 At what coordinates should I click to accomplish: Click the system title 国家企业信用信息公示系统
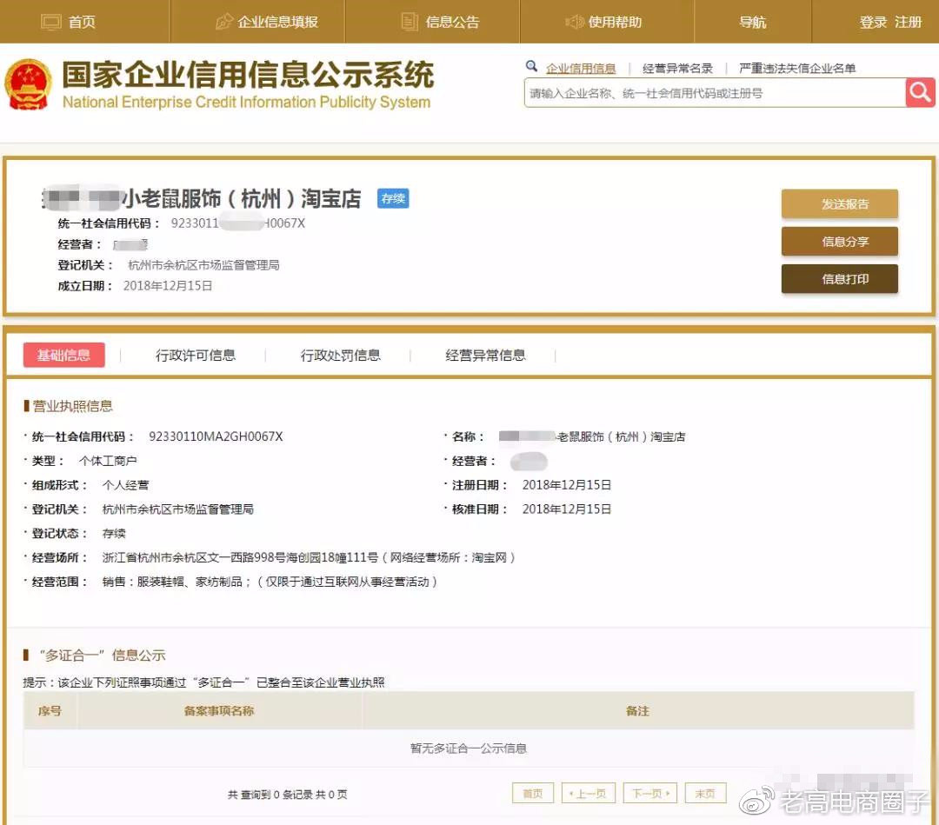pos(248,74)
